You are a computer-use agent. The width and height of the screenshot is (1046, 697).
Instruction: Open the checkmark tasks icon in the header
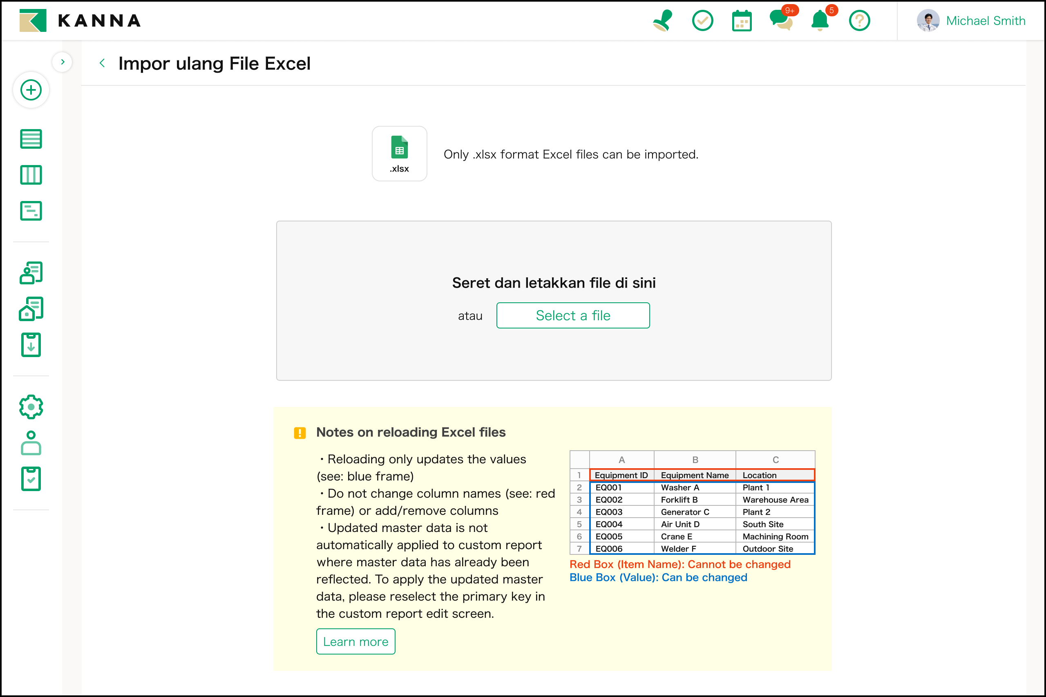pos(702,21)
